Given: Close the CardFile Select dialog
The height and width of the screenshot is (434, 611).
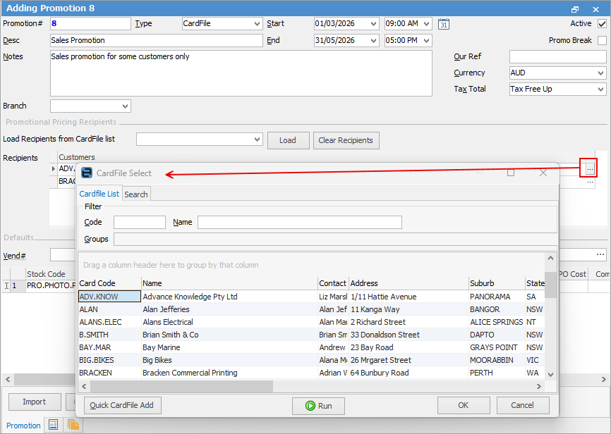Looking at the screenshot, I should click(x=543, y=173).
